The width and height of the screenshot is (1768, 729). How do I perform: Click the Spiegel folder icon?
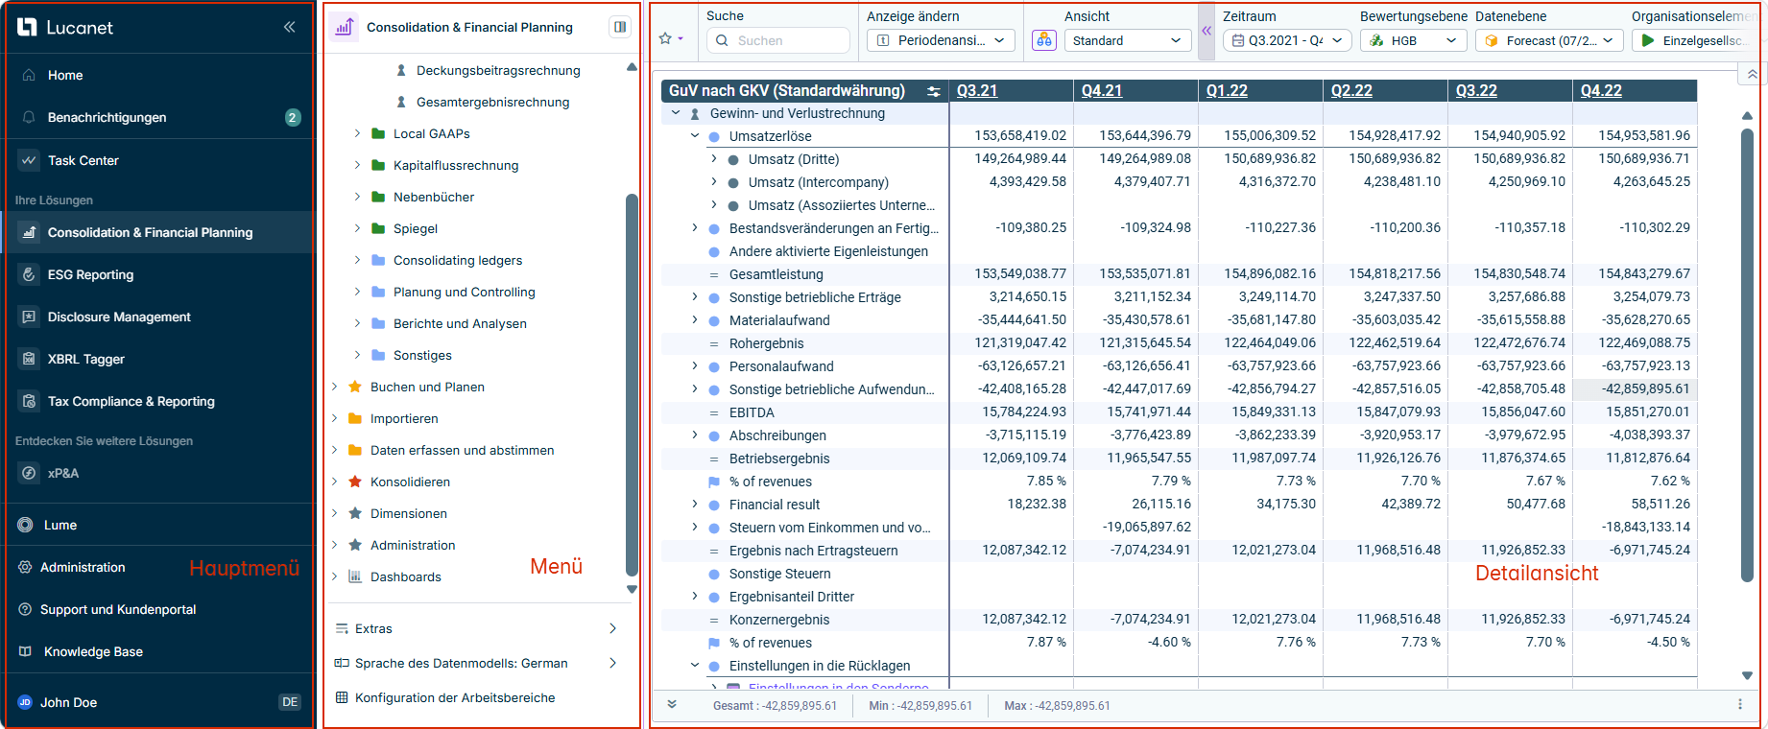pyautogui.click(x=378, y=228)
